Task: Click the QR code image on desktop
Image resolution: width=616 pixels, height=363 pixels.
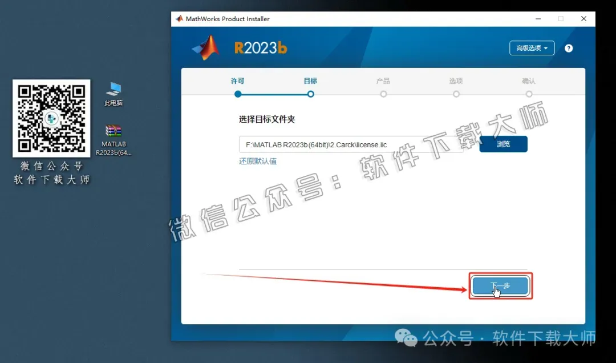Action: pos(51,118)
